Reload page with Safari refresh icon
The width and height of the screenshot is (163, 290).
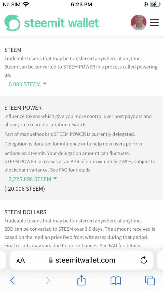click(x=144, y=260)
